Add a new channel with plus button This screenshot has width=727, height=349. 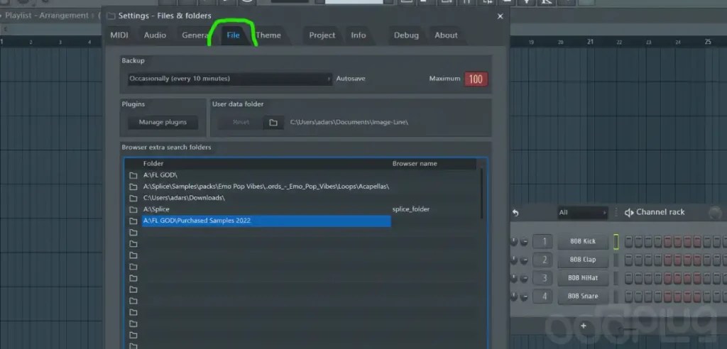click(x=584, y=326)
